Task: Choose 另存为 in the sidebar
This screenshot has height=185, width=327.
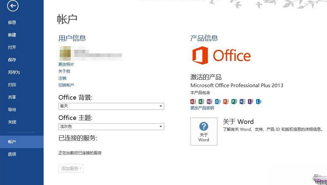Action: coord(14,72)
